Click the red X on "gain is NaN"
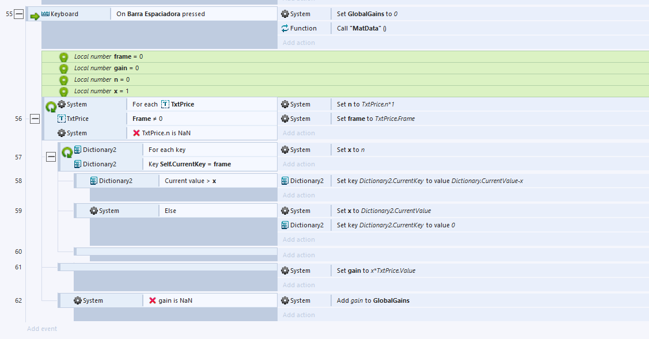 (x=153, y=300)
